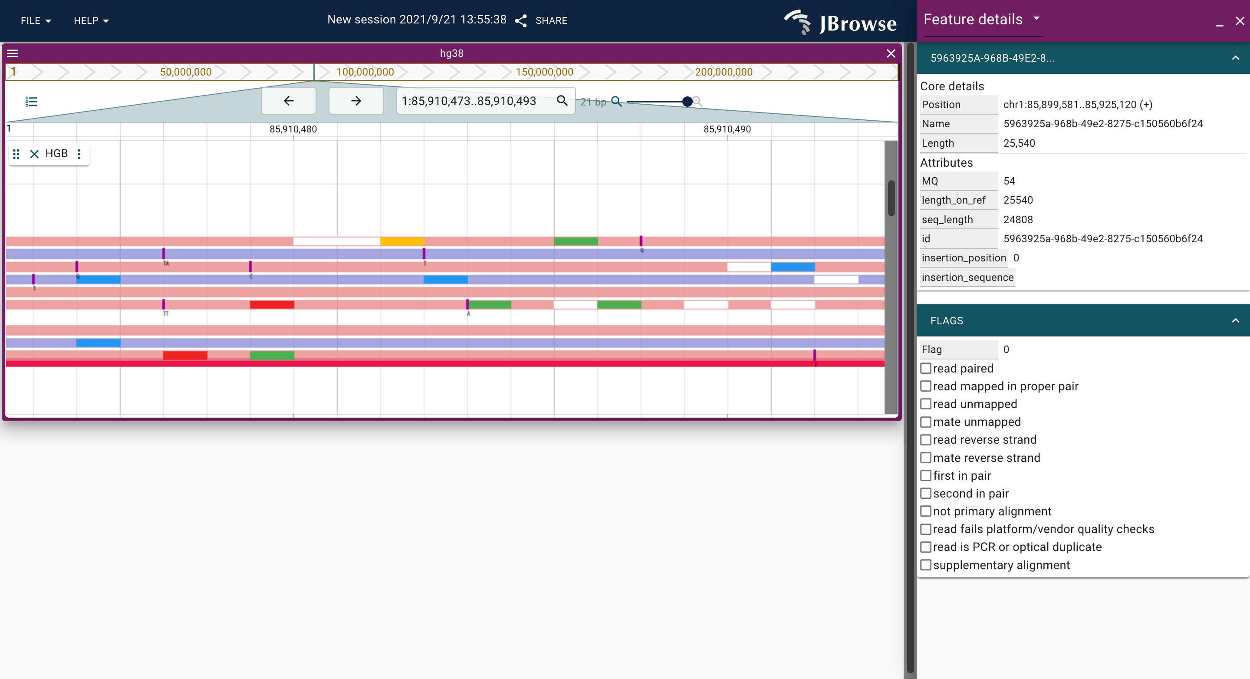1250x679 pixels.
Task: Open the HGB track options menu
Action: 79,154
